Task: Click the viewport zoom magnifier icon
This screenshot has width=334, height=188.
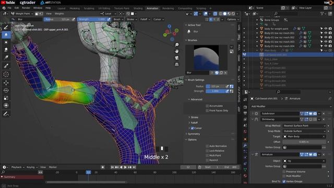Action: click(176, 45)
